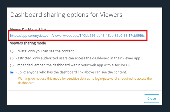
Task: Open the serenytics viewer dashboard link
Action: (77, 35)
